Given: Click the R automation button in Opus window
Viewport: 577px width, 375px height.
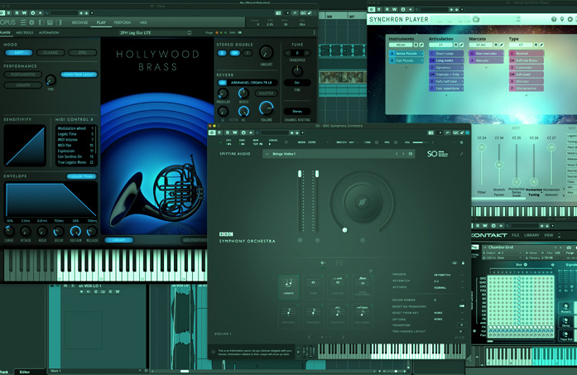Looking at the screenshot, I should pos(17,13).
